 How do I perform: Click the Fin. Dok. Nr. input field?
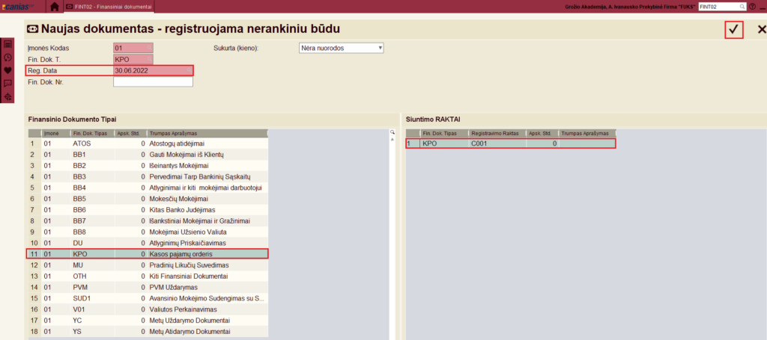[x=153, y=82]
